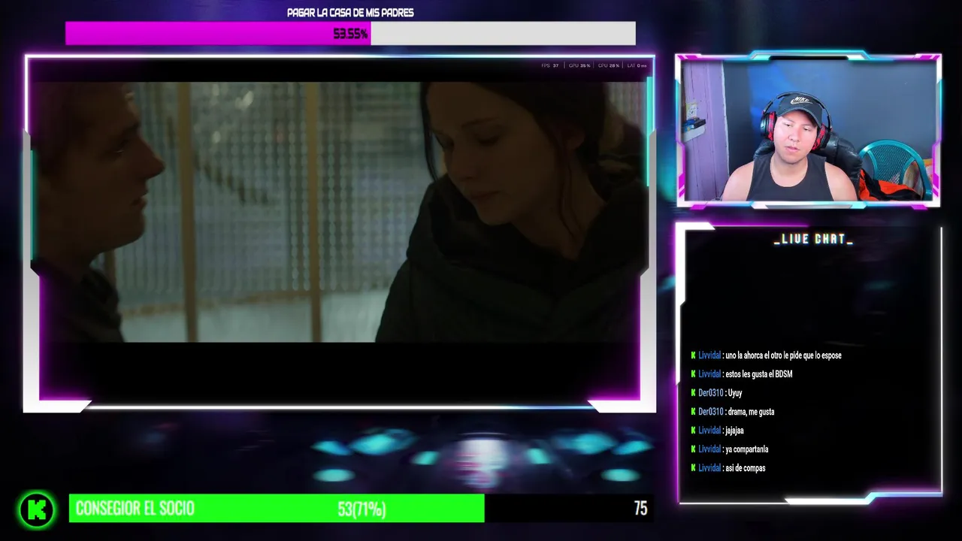Click the green 'Consegior el socio' goal bar
962x541 pixels.
277,508
